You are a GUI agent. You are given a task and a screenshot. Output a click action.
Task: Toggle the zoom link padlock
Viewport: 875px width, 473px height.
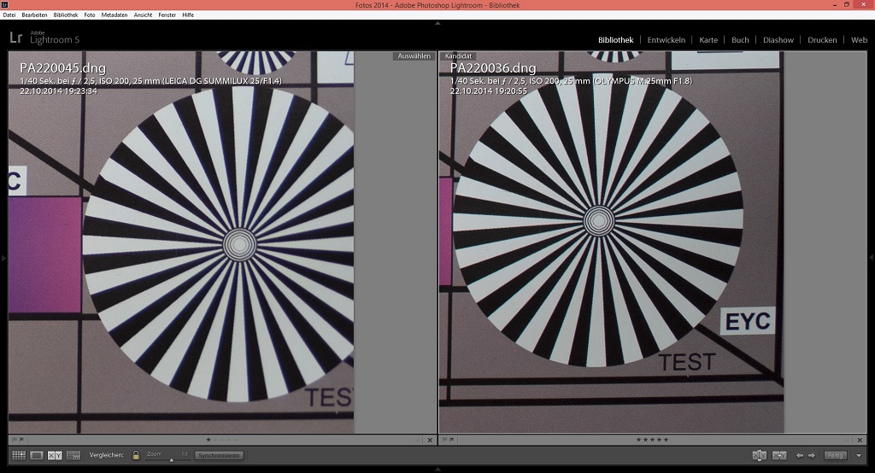136,455
